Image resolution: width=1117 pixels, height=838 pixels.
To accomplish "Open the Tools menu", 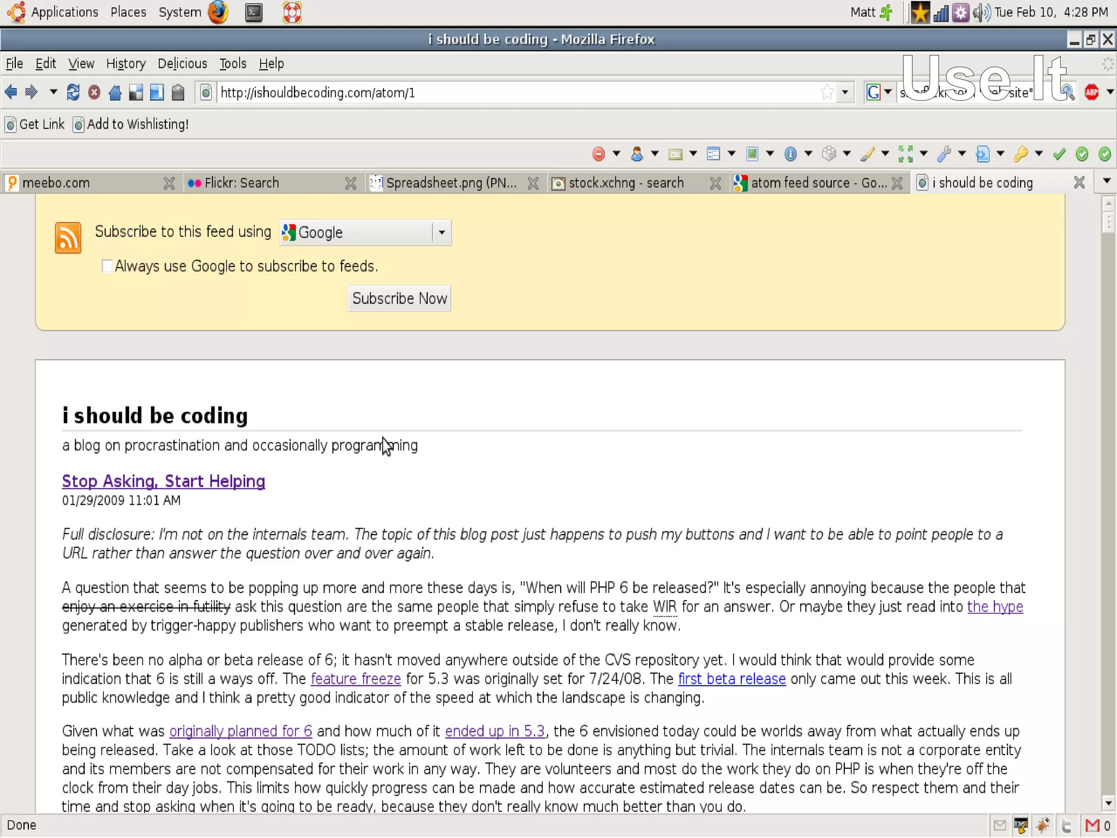I will [233, 64].
